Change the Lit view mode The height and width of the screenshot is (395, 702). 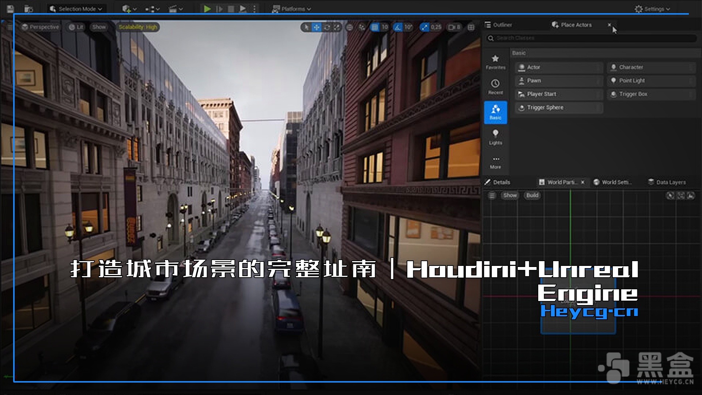click(76, 27)
